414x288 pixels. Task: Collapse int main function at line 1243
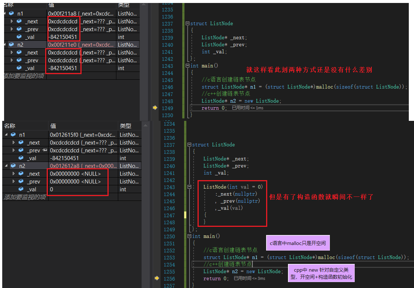188,66
